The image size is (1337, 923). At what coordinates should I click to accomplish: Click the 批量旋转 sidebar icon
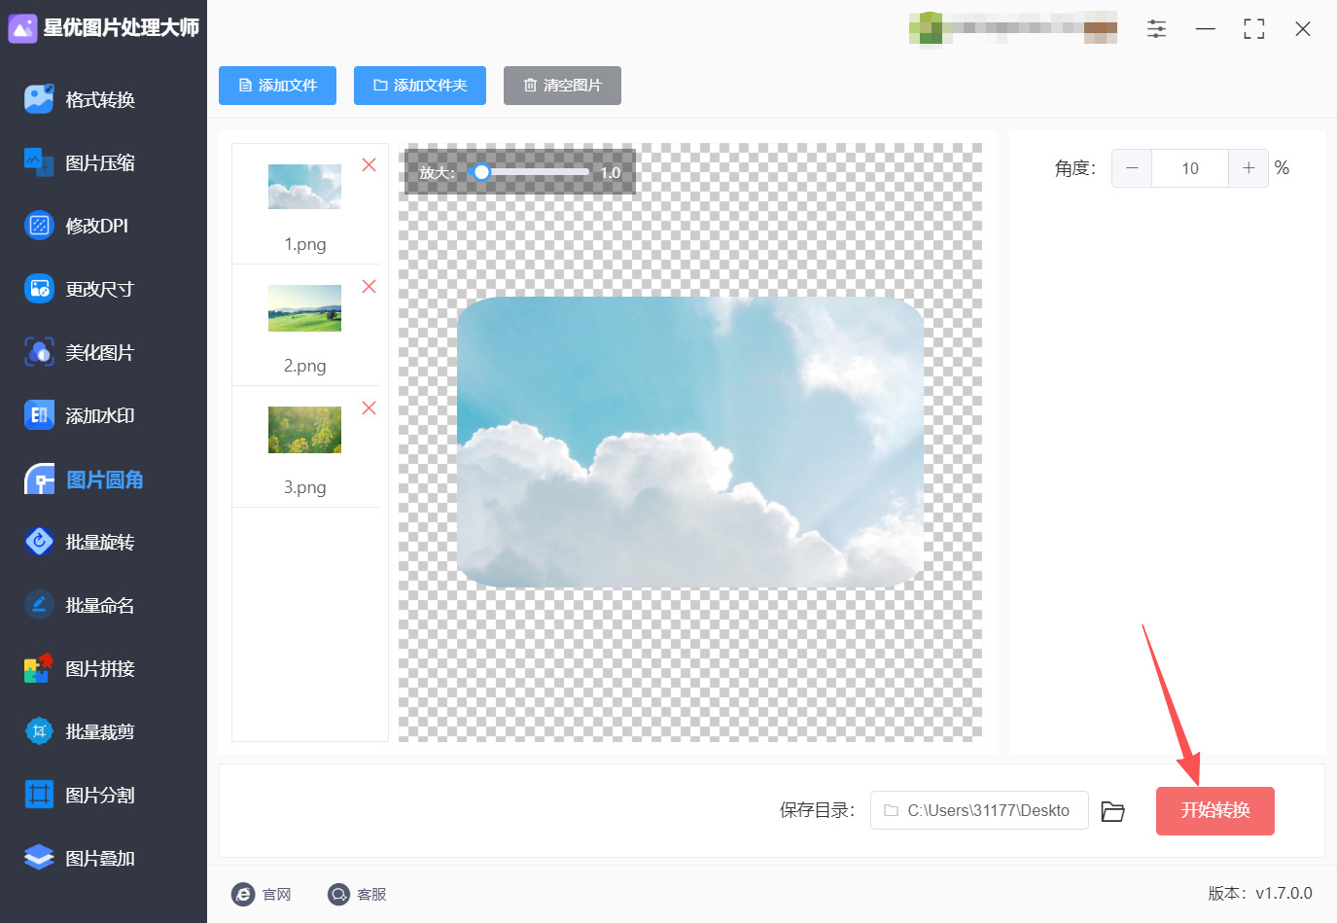point(39,542)
